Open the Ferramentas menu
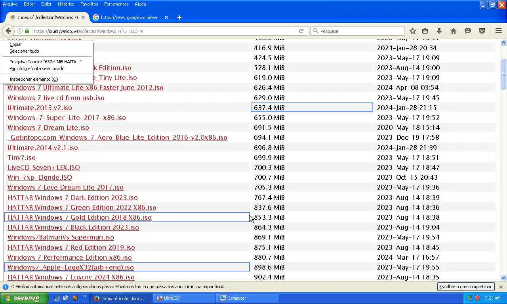507x304 pixels. coord(116,4)
